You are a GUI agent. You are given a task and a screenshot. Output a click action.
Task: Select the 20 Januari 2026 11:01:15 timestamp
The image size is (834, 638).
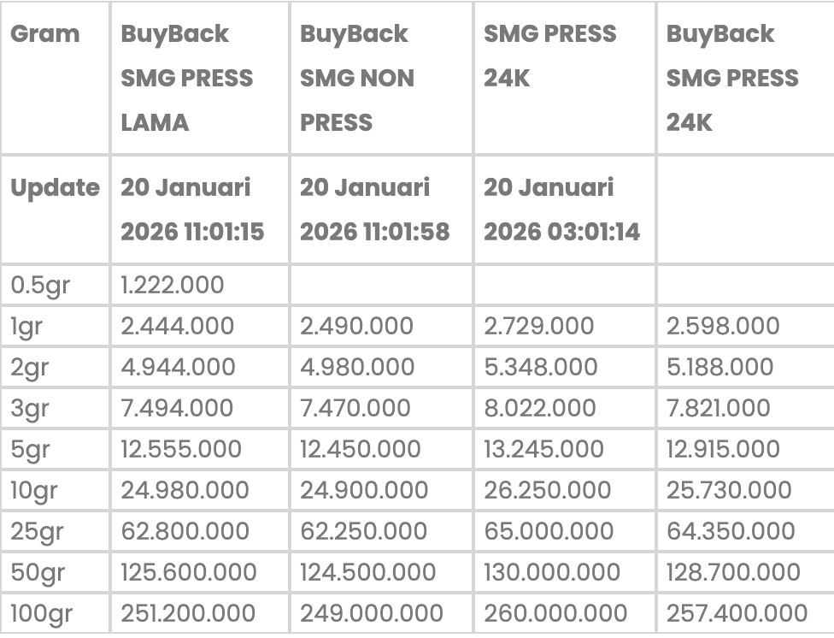(192, 210)
